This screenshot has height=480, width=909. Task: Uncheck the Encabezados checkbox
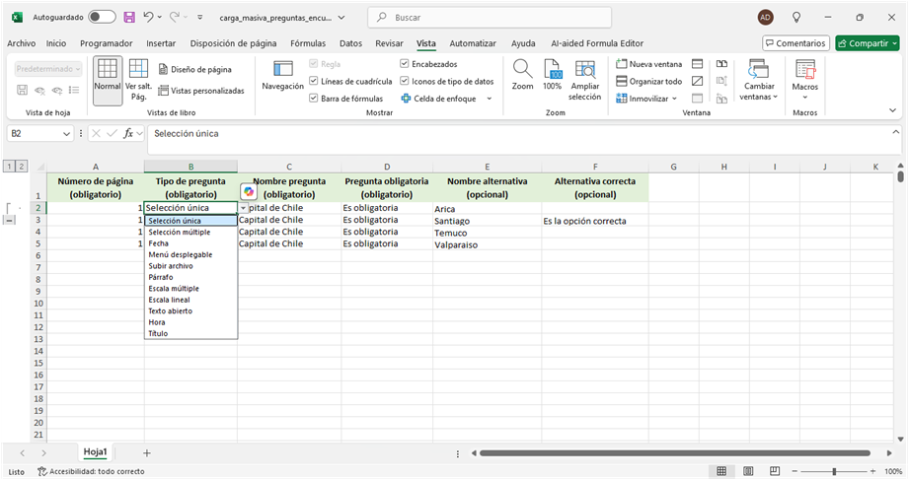(405, 64)
